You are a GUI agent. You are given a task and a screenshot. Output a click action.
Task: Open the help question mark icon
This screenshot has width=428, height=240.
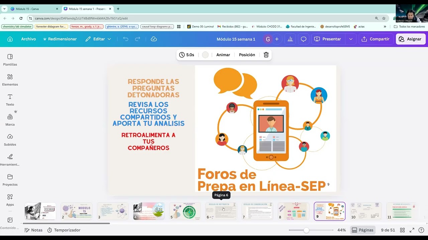421,230
